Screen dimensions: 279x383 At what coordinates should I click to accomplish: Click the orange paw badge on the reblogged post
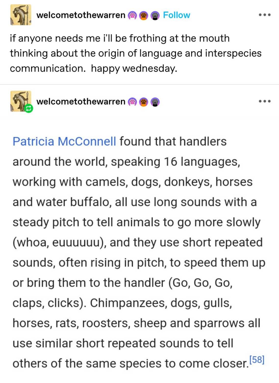(x=144, y=102)
